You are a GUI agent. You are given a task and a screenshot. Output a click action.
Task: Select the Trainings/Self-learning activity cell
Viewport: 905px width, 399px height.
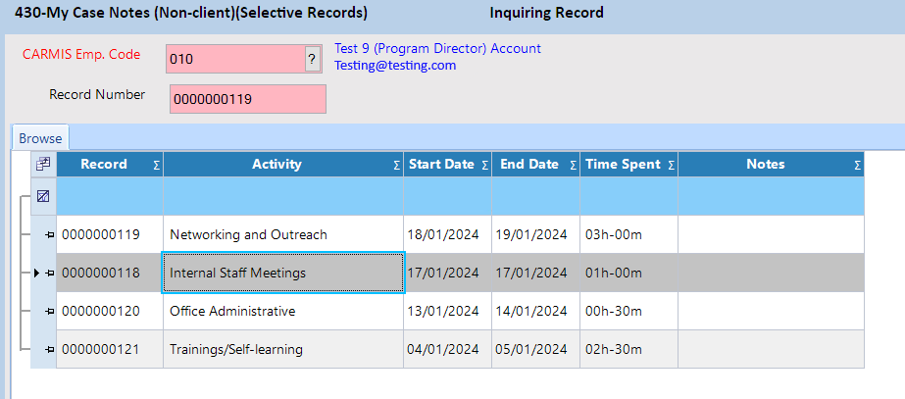click(282, 350)
